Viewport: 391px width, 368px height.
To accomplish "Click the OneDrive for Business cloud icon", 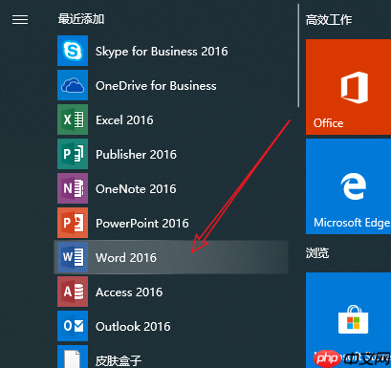I will [x=73, y=85].
